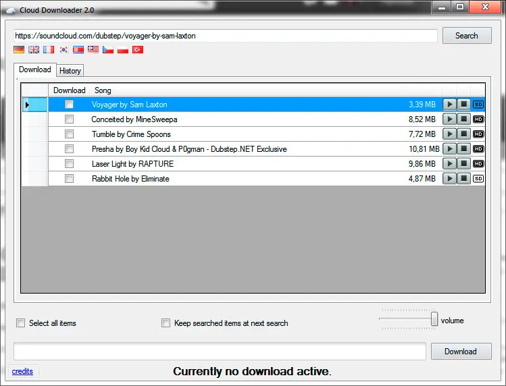Stop Tumble by Crime Spoons preview
The width and height of the screenshot is (506, 386).
tap(463, 134)
